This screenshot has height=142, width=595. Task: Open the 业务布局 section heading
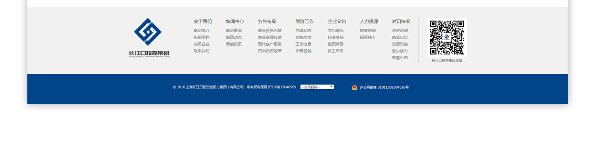pos(267,22)
